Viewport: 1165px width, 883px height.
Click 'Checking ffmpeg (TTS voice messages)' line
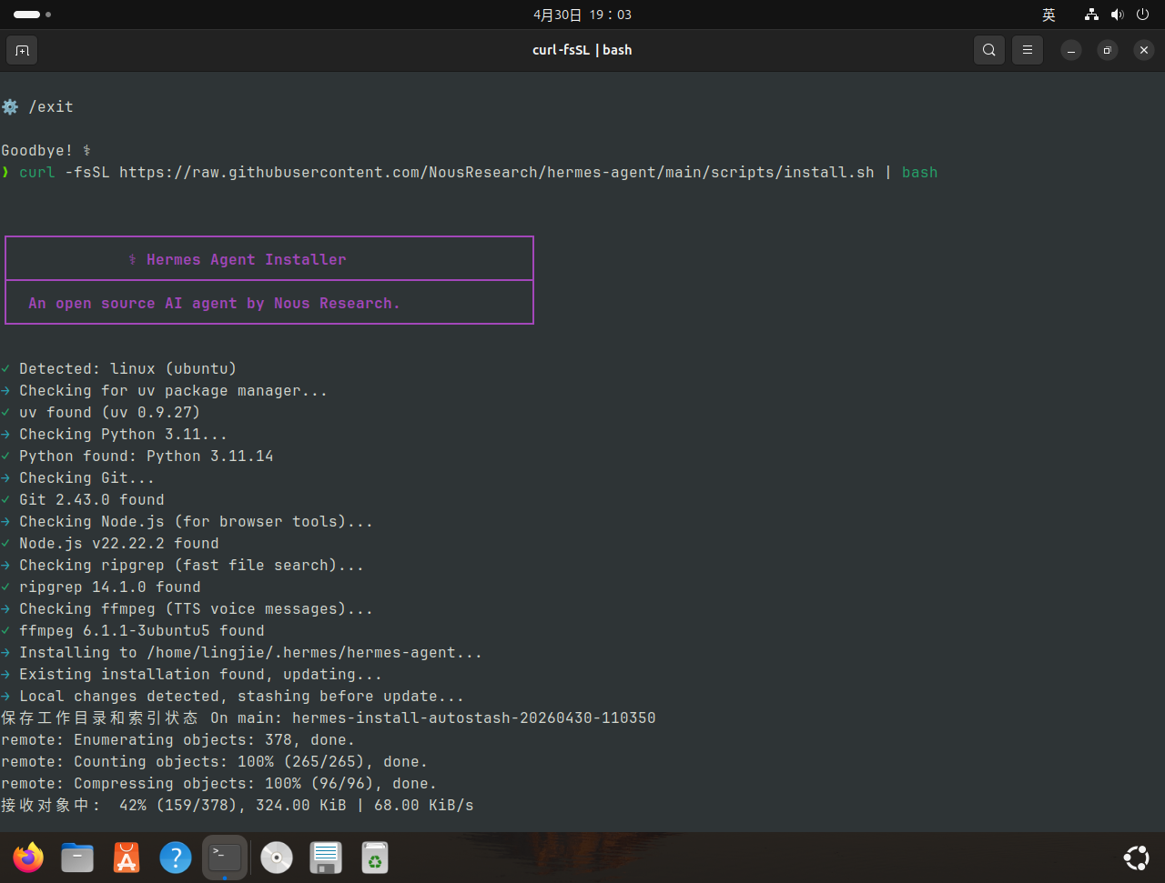point(187,608)
